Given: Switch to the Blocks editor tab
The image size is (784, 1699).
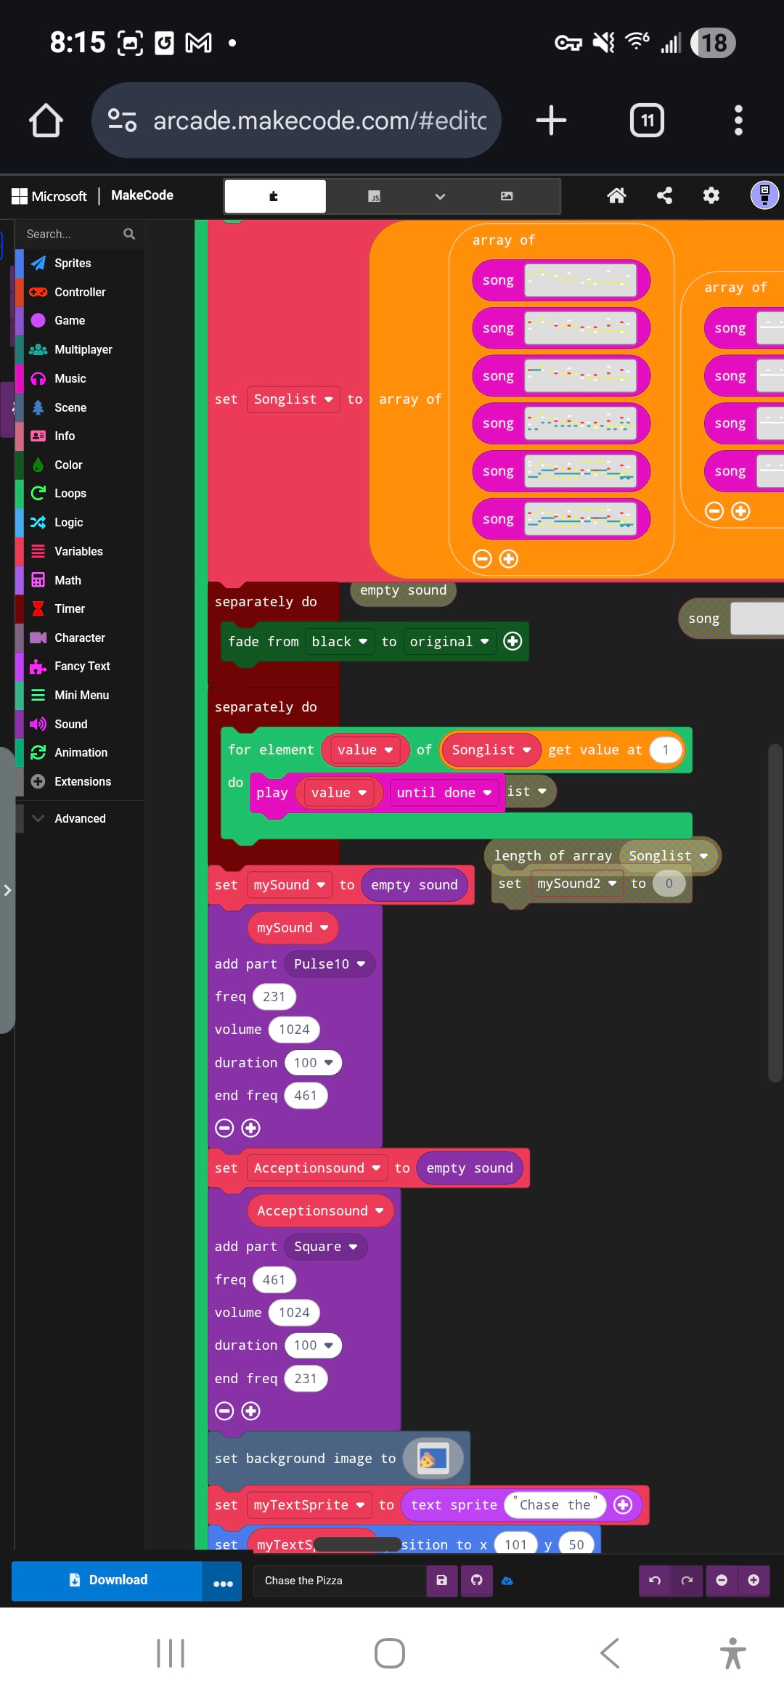Looking at the screenshot, I should pos(274,196).
